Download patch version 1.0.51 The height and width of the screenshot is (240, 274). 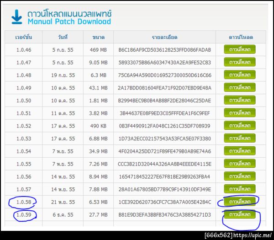(x=240, y=113)
